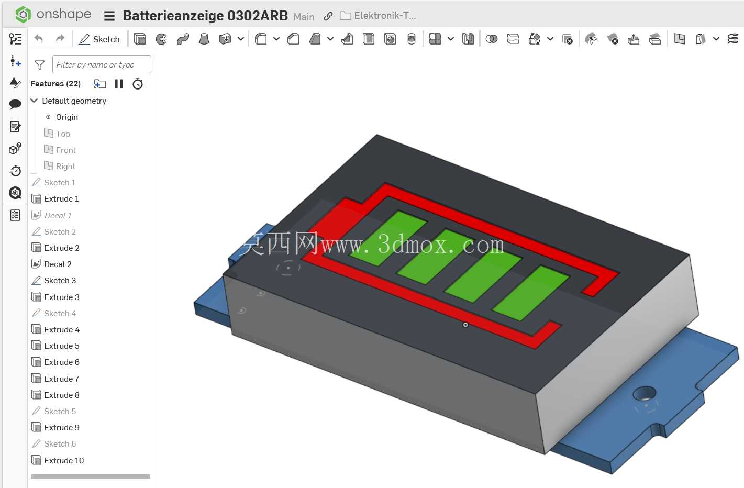Viewport: 744px width, 488px height.
Task: Open dropdown next to Transform tool
Action: [550, 39]
